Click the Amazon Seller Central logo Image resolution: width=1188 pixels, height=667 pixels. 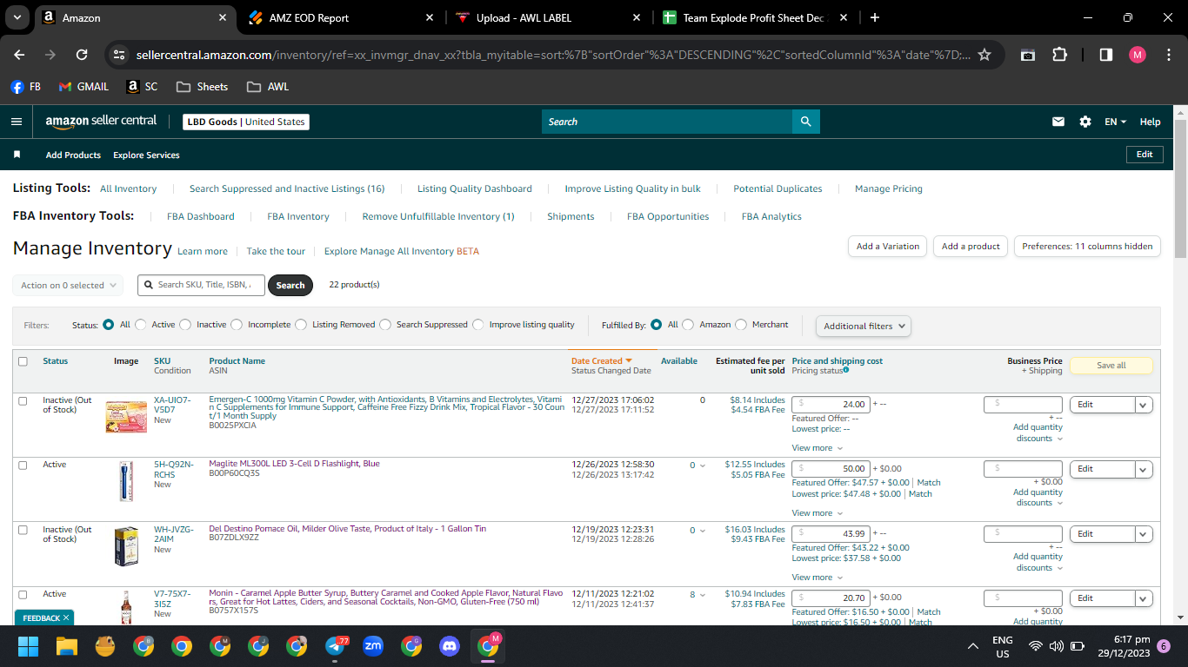[101, 122]
